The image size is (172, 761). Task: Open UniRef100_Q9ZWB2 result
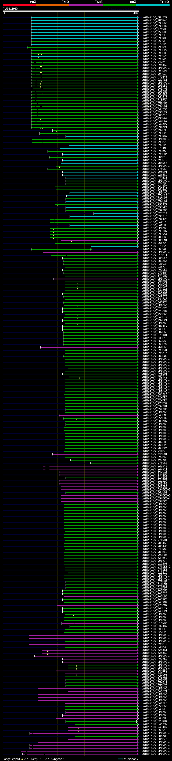[x=154, y=86]
